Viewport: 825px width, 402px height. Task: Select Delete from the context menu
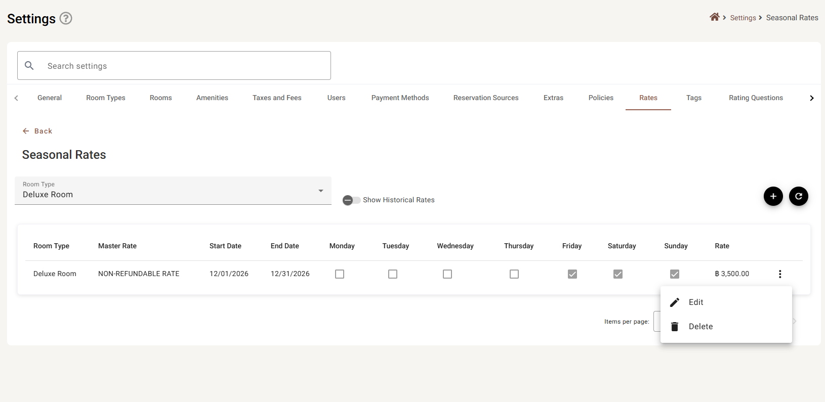tap(726, 327)
